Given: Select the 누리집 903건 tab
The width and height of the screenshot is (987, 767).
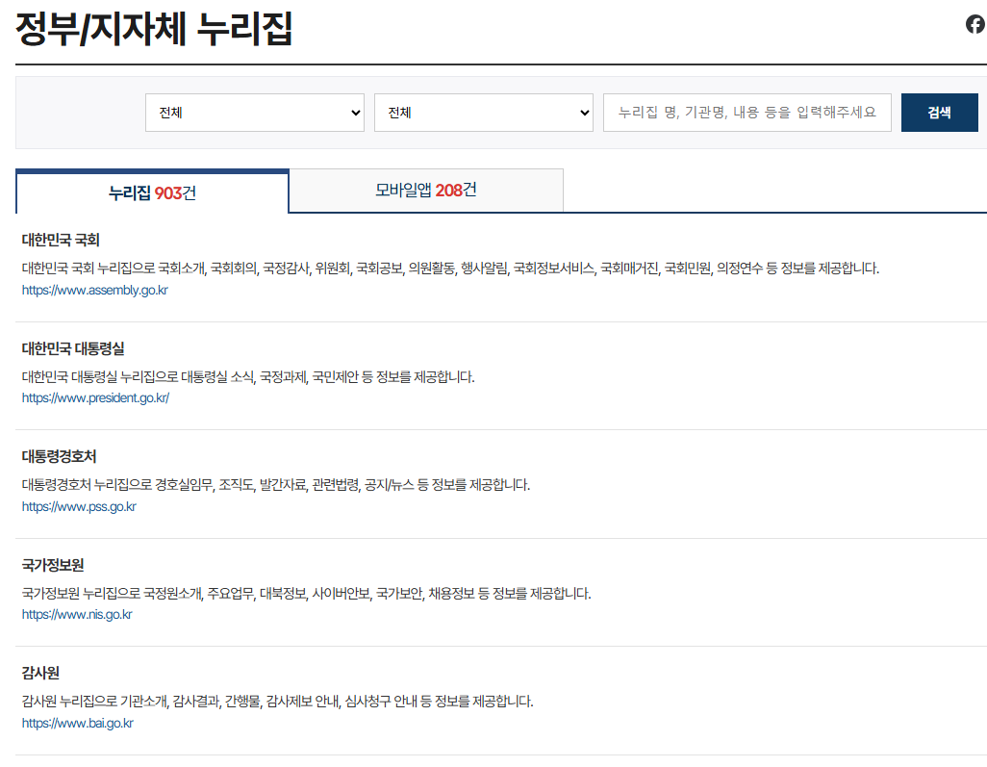Looking at the screenshot, I should click(x=152, y=192).
